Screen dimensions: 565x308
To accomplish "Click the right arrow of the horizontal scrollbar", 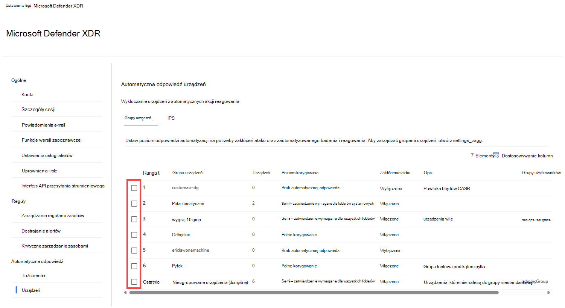I will (x=548, y=293).
